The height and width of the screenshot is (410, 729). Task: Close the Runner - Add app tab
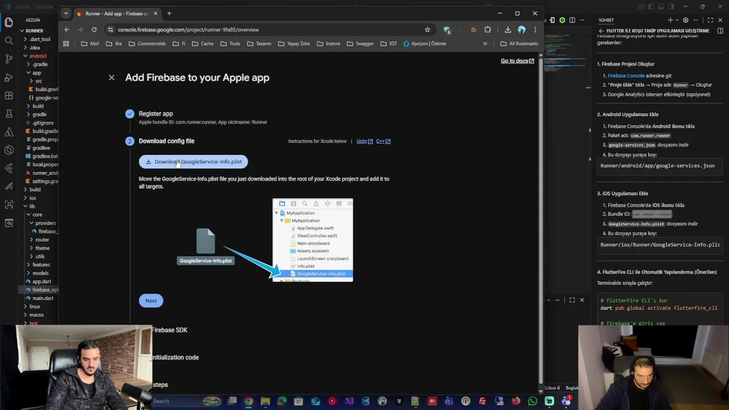point(155,13)
